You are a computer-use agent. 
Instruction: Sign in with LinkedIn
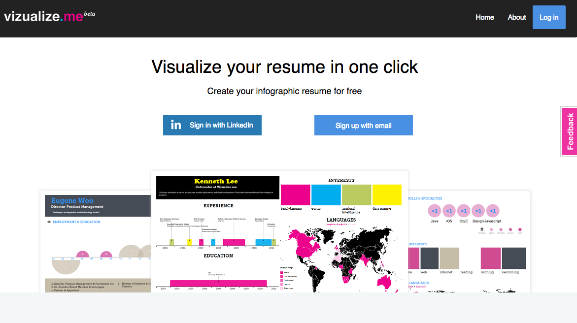[212, 125]
